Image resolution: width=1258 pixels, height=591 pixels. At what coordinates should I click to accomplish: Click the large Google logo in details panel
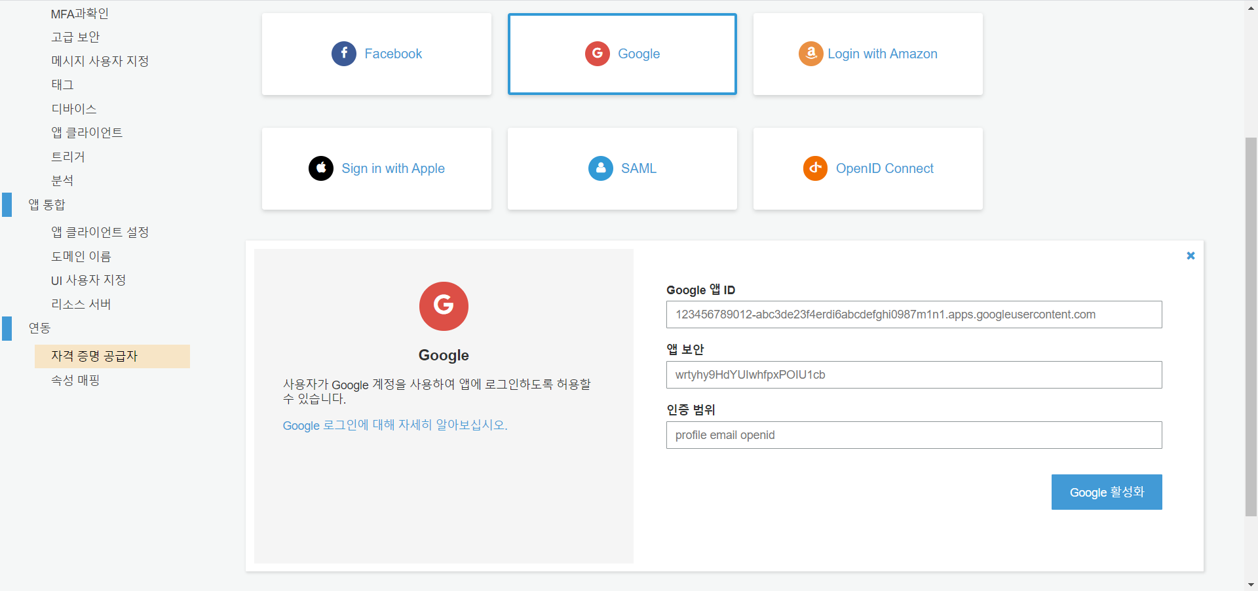pyautogui.click(x=444, y=306)
